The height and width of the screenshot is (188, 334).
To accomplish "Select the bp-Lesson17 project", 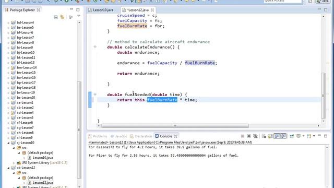I will (26, 83).
